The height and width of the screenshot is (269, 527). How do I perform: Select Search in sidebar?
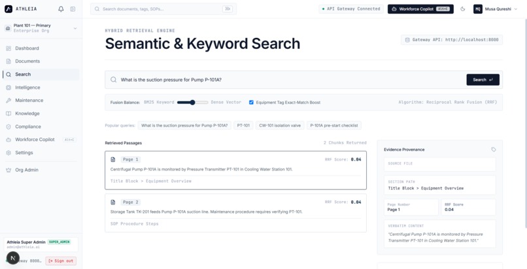coord(41,74)
